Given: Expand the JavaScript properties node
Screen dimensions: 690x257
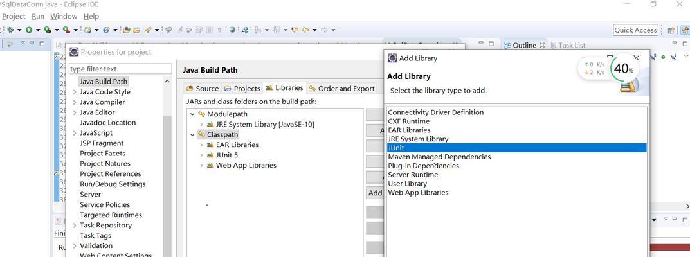Looking at the screenshot, I should 75,132.
